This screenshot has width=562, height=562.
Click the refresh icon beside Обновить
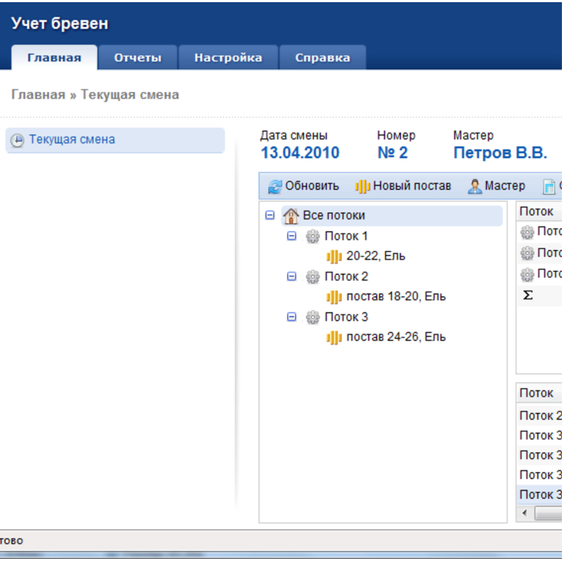tap(275, 187)
